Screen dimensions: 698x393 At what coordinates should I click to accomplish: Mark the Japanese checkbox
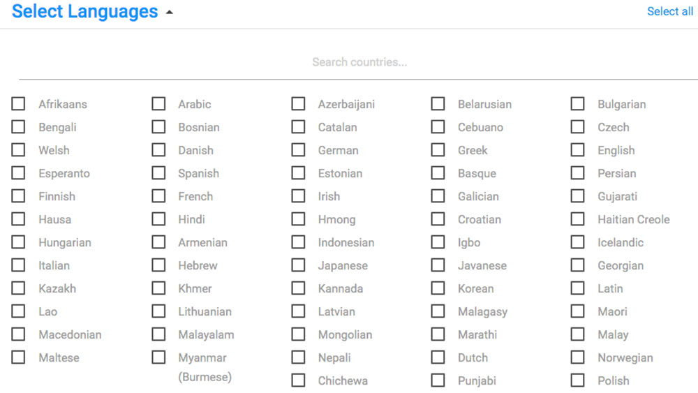click(299, 265)
